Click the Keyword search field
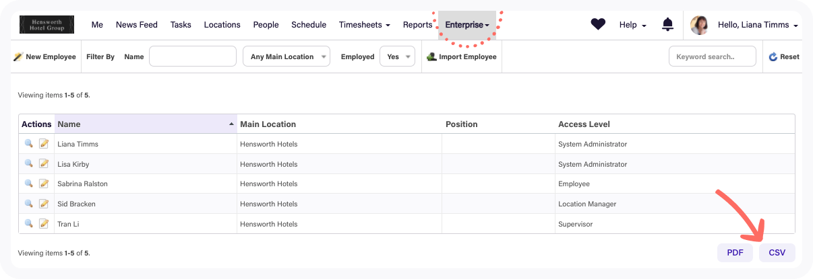 (x=712, y=57)
